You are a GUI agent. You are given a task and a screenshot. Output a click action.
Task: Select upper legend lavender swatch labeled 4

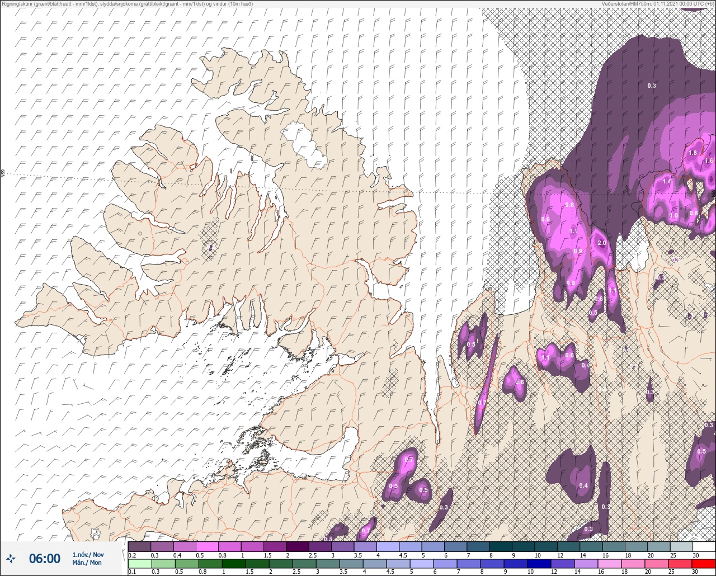pyautogui.click(x=388, y=546)
